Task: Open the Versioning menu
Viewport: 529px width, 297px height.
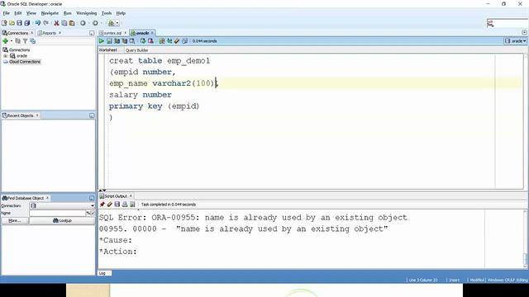Action: click(x=86, y=13)
